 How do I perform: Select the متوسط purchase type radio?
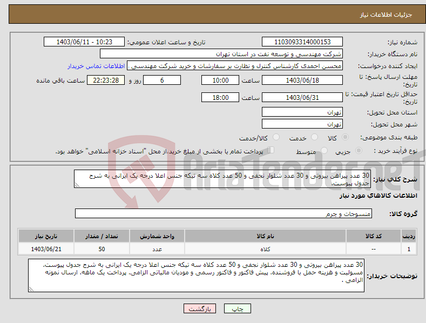[x=324, y=150]
